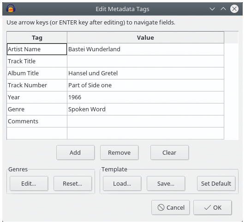
Task: Click the down-chevron button in the title bar
Action: [212, 9]
